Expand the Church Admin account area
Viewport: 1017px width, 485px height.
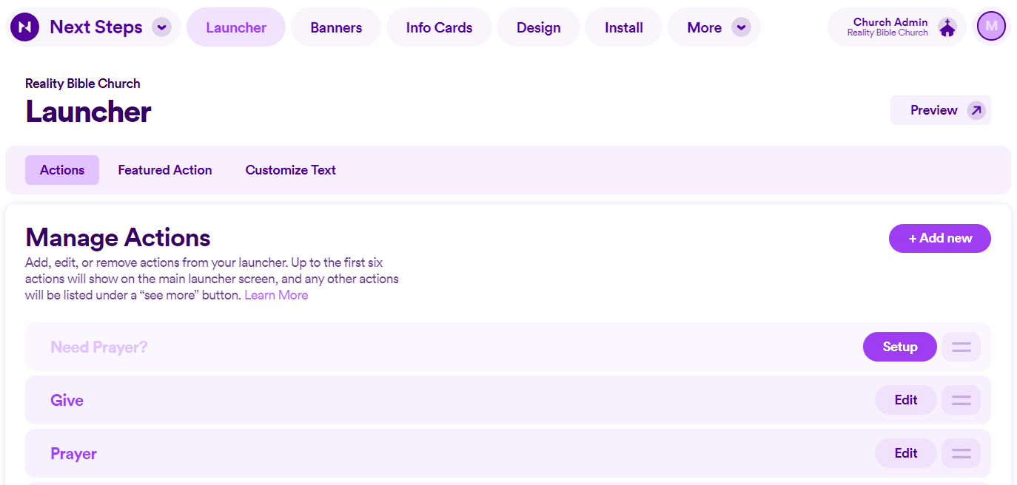[896, 26]
